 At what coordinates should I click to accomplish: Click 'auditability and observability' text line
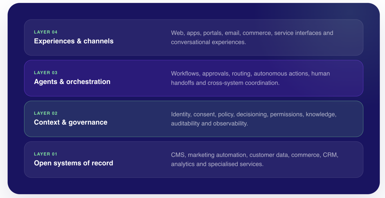tap(210, 123)
